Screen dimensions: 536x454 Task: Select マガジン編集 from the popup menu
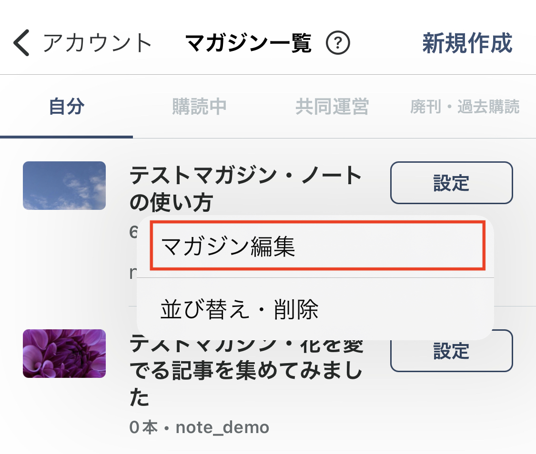click(x=317, y=246)
